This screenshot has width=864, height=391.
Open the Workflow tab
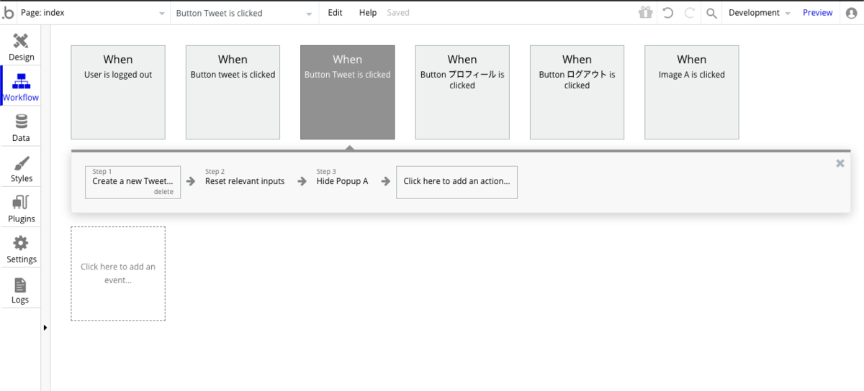click(x=21, y=88)
